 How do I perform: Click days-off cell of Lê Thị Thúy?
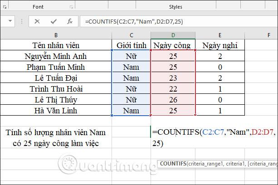pos(220,99)
